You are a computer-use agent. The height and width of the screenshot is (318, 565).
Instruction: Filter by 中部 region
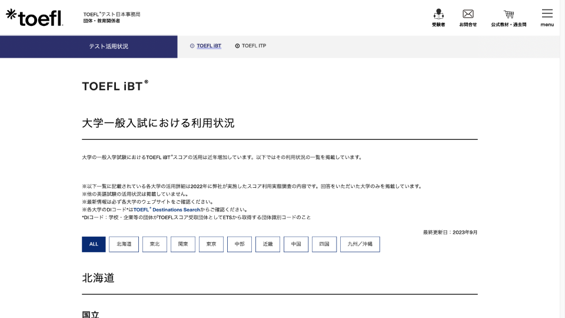coord(240,244)
